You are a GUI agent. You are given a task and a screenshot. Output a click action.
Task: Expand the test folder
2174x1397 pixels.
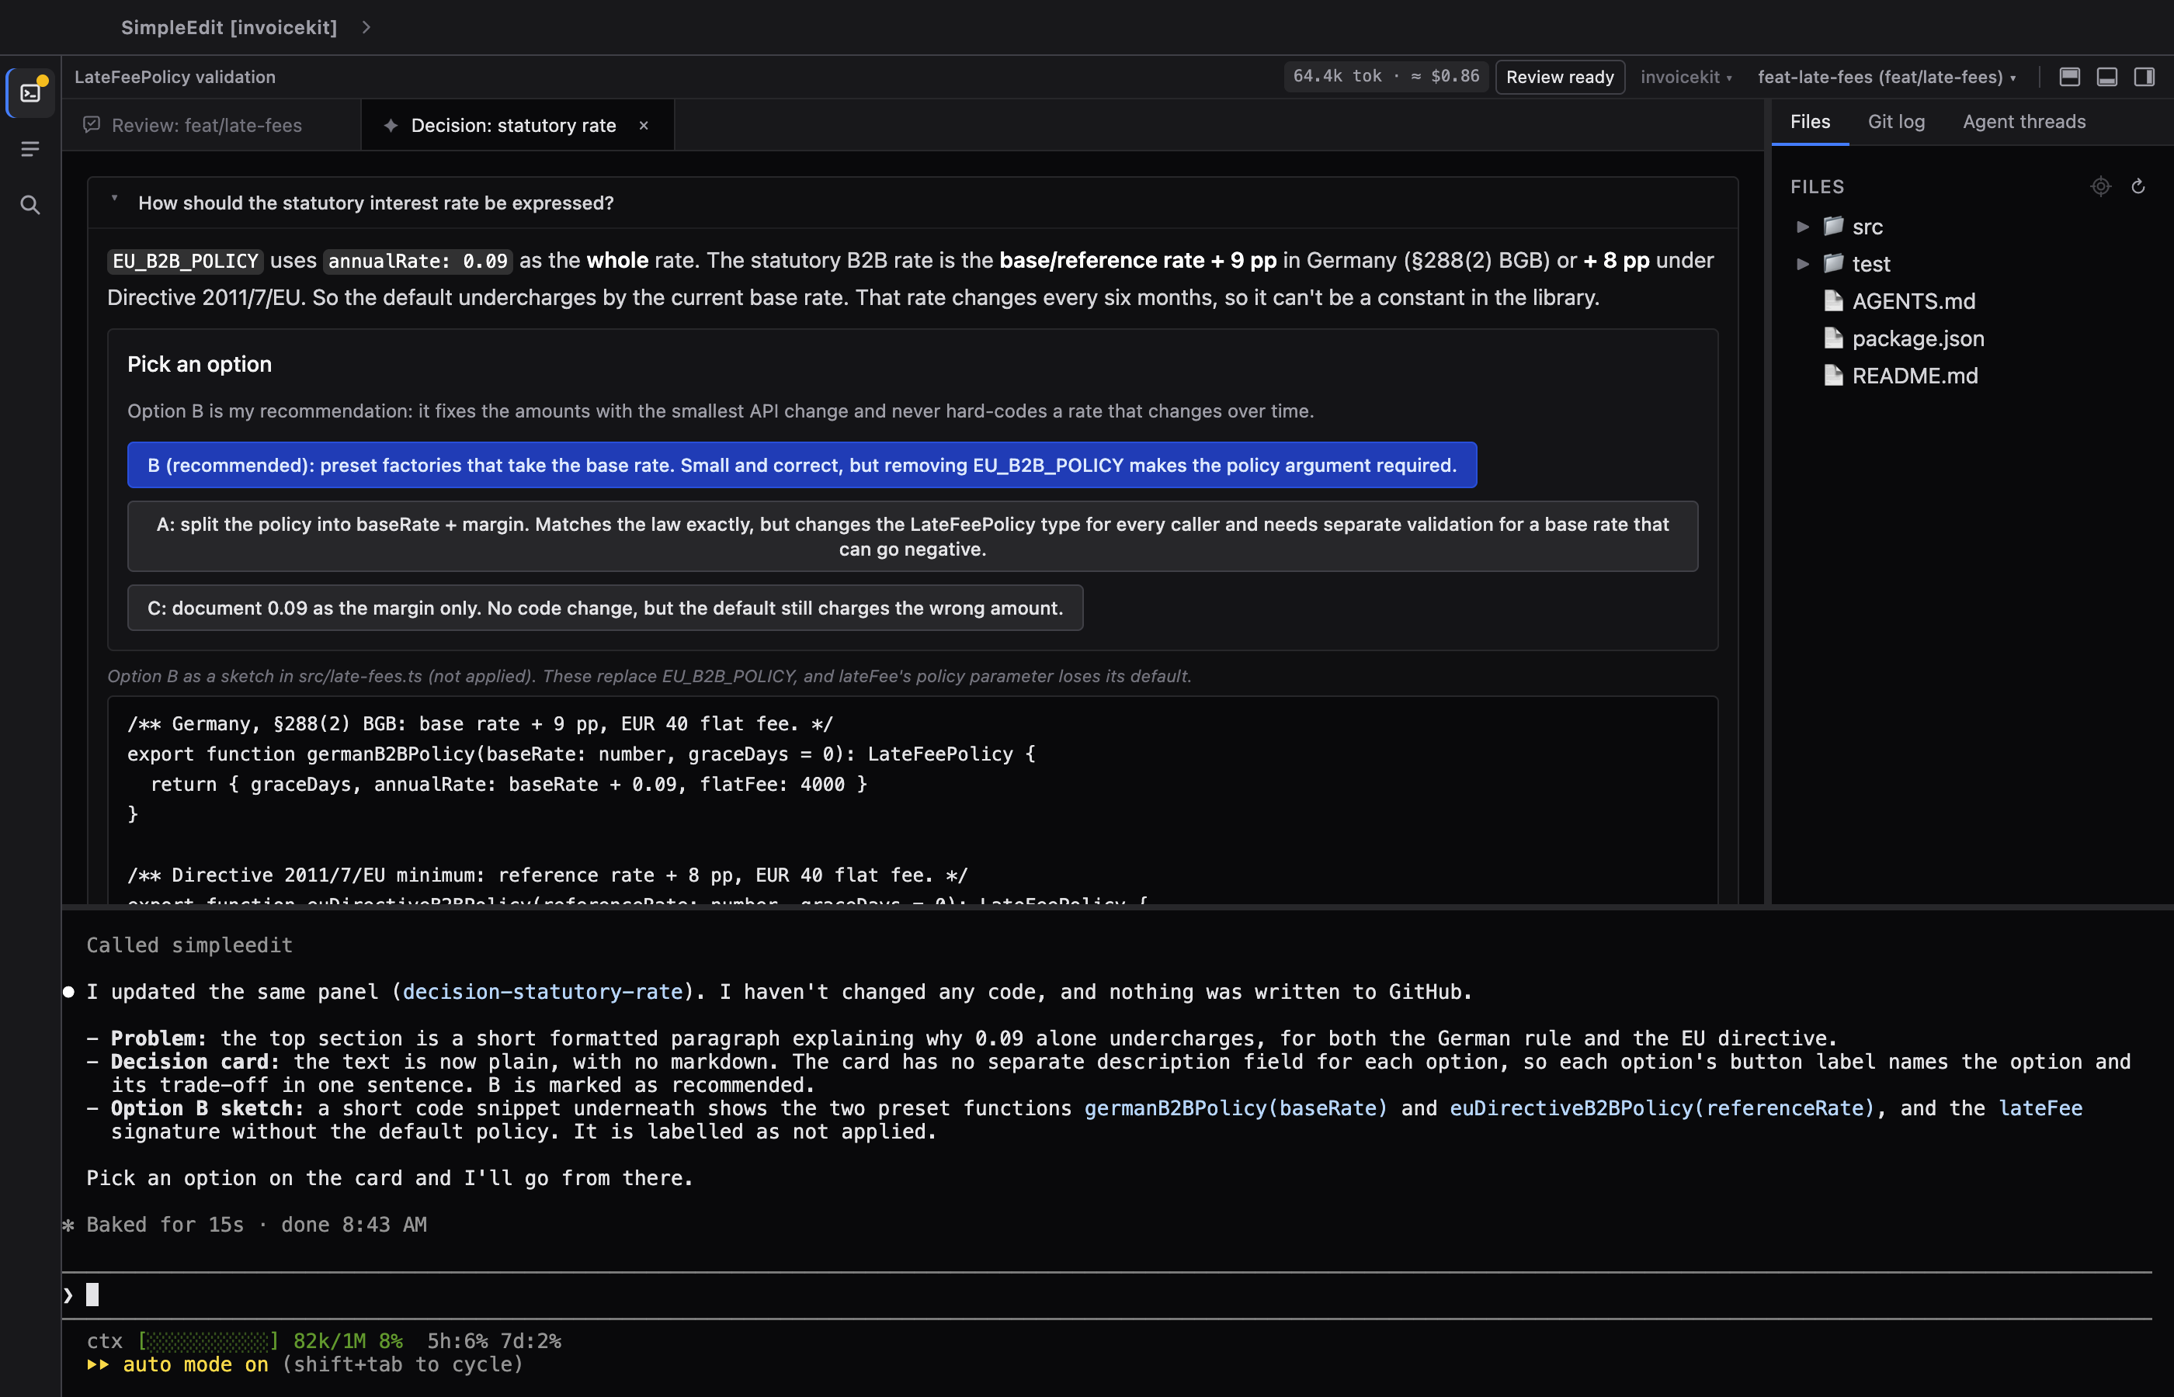point(1803,264)
